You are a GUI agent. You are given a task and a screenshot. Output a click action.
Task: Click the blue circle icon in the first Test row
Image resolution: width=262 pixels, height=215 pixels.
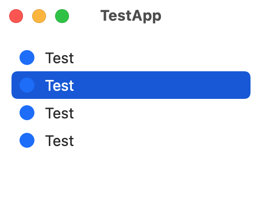[x=27, y=57]
